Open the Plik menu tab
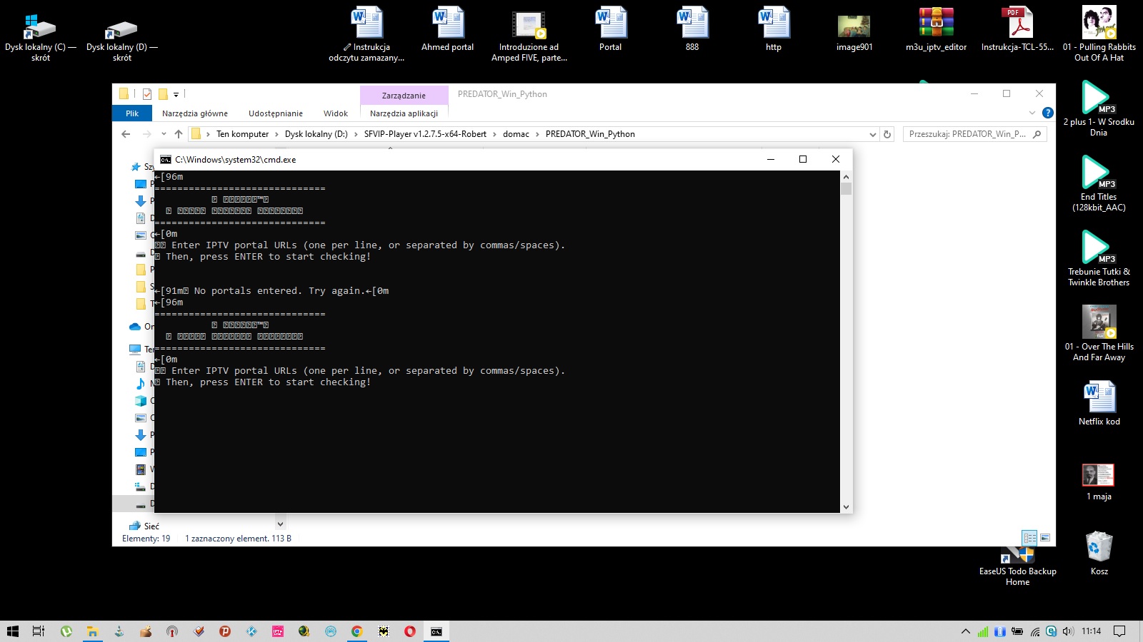Viewport: 1143px width, 642px height. pyautogui.click(x=132, y=113)
